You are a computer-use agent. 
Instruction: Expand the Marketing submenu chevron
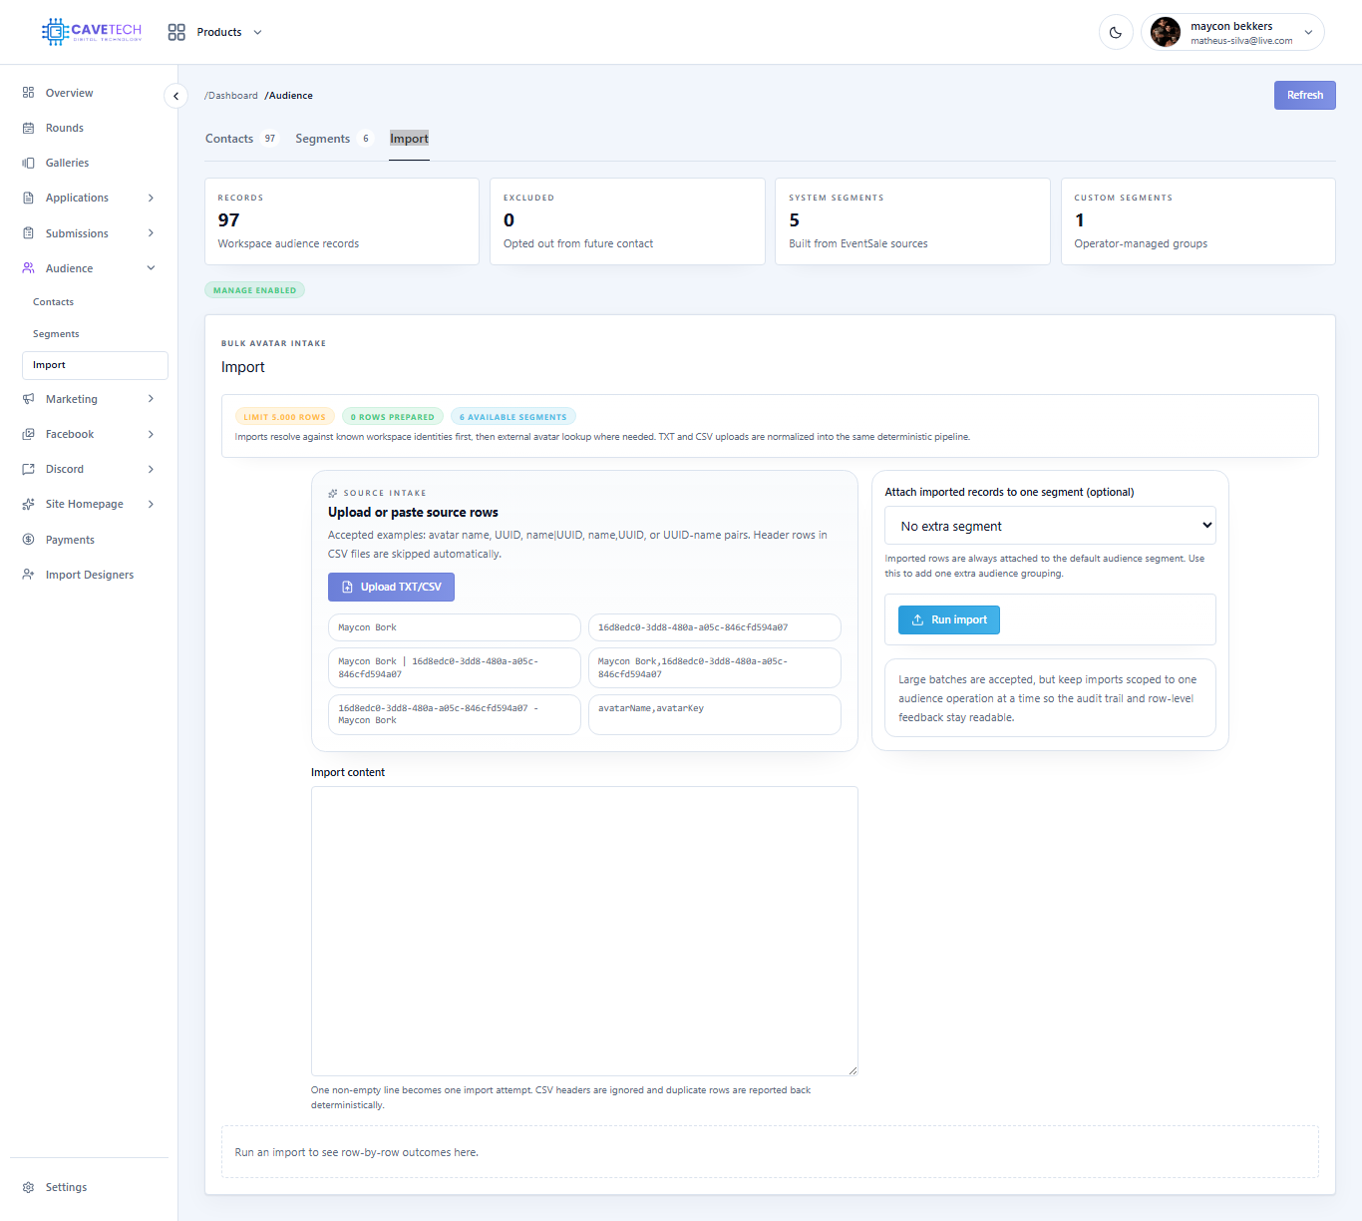point(151,399)
